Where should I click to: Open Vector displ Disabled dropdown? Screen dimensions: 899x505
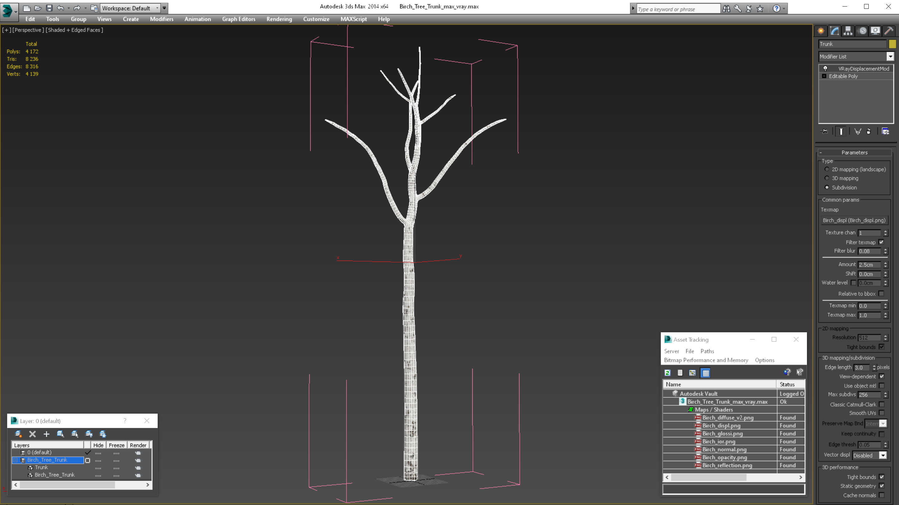[x=882, y=455]
